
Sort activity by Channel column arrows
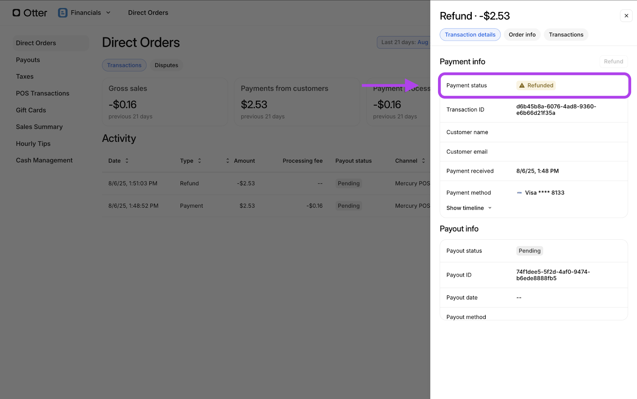(x=423, y=161)
